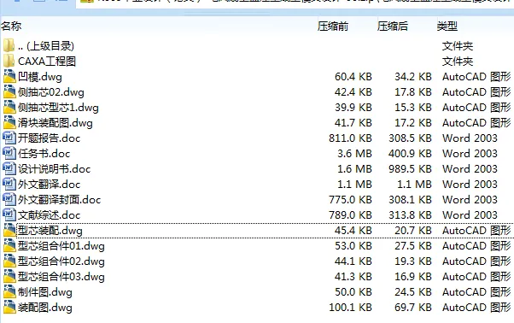Select file name 外文翻译封面.doc
Screen dimensions: 514x323
coord(59,200)
